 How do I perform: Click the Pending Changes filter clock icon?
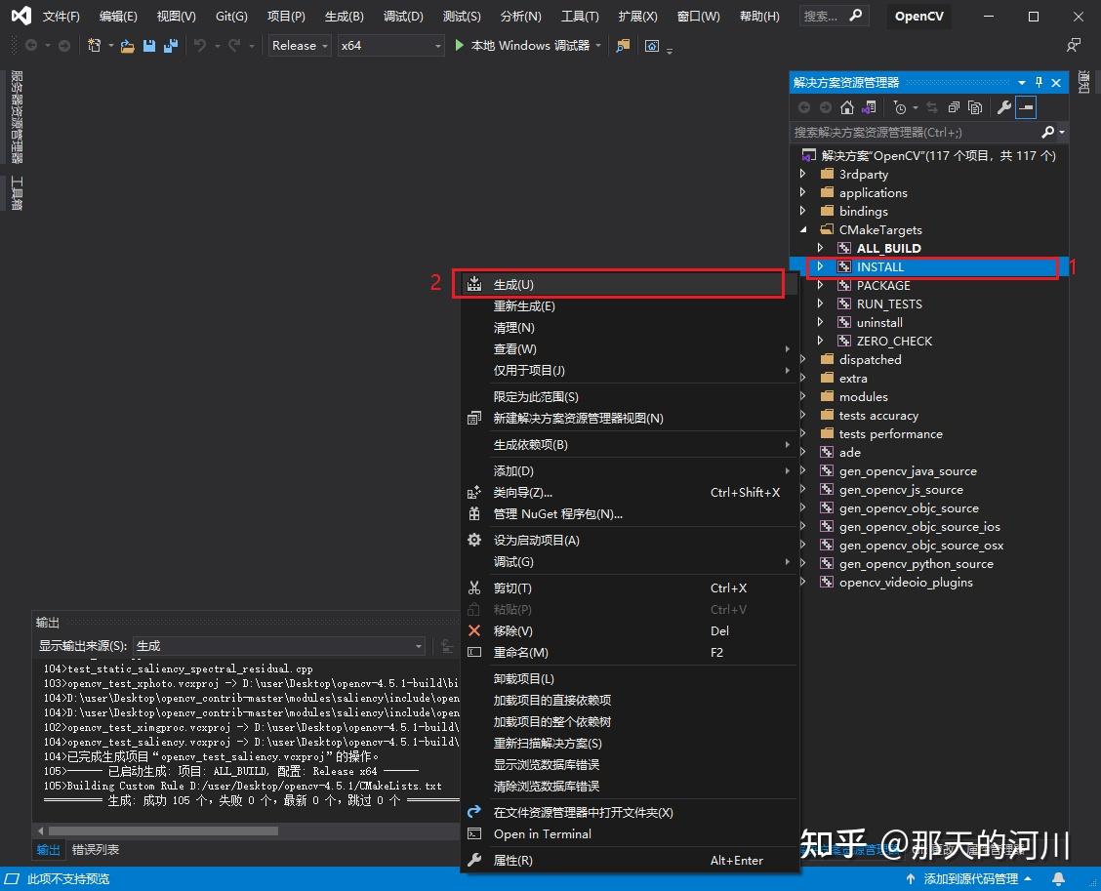900,107
